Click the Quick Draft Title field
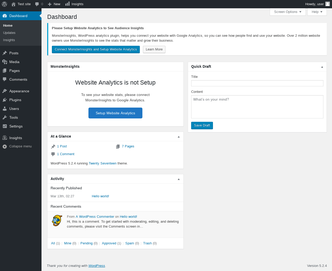Screen dimensions: 332x271 click(257, 83)
